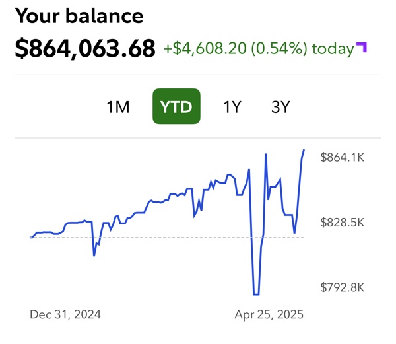
Task: Click the sharp spike right after the deepest dip
Action: (266, 155)
